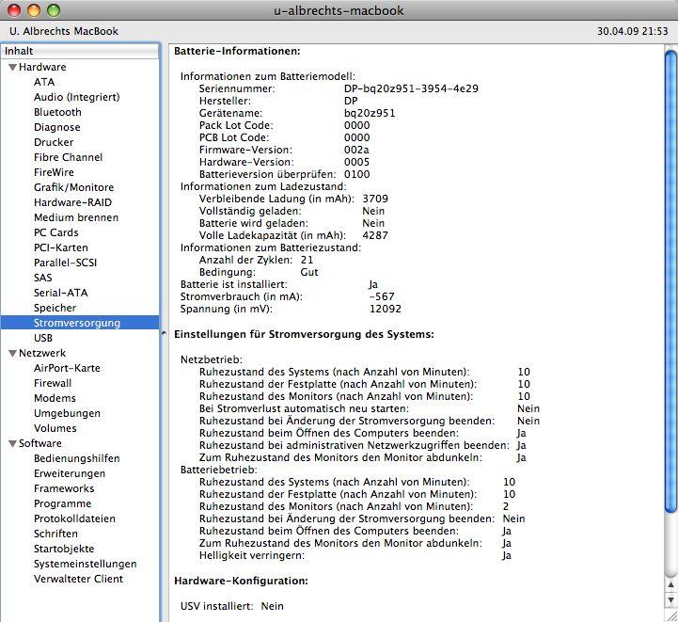Select Hardware-RAID entry
Viewport: 678px width, 622px height.
[72, 202]
